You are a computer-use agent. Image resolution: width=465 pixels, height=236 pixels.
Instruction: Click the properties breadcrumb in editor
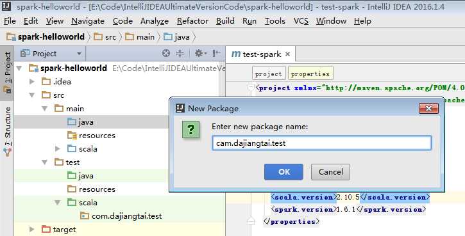310,74
